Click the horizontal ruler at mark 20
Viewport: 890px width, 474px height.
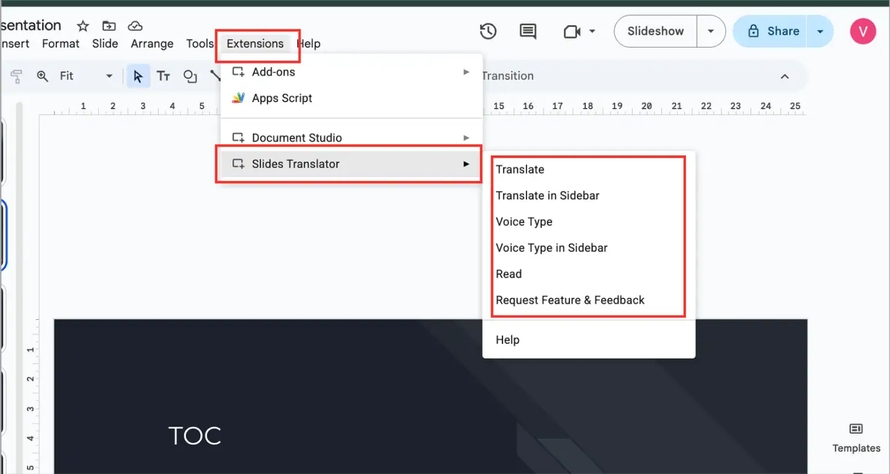point(647,106)
